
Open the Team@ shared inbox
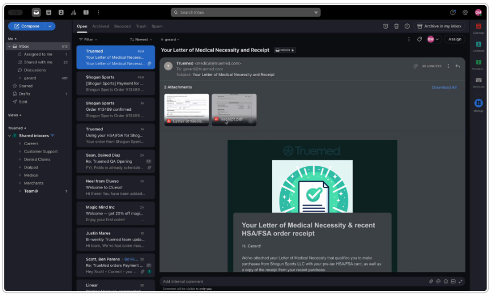31,191
